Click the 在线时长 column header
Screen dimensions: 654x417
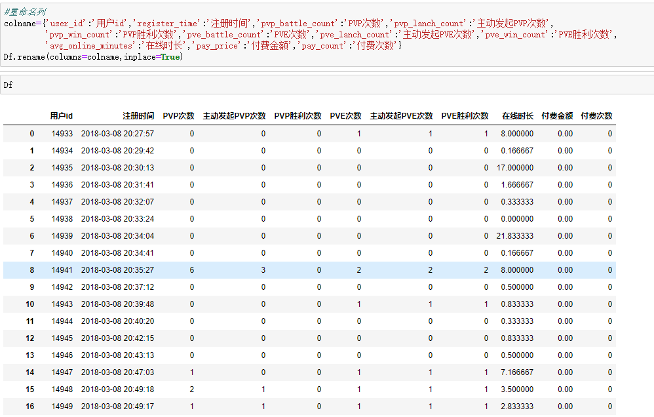point(518,116)
